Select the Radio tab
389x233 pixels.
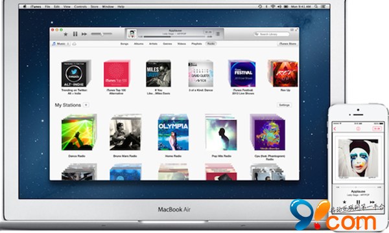click(x=211, y=43)
